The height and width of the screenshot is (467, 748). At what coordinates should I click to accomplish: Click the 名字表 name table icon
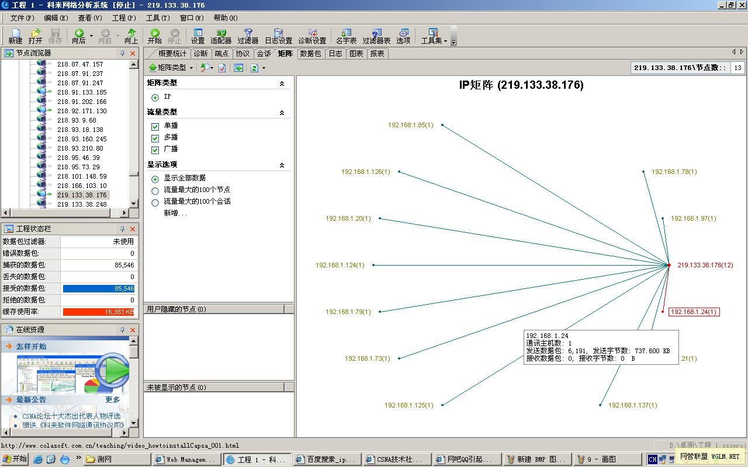click(346, 36)
